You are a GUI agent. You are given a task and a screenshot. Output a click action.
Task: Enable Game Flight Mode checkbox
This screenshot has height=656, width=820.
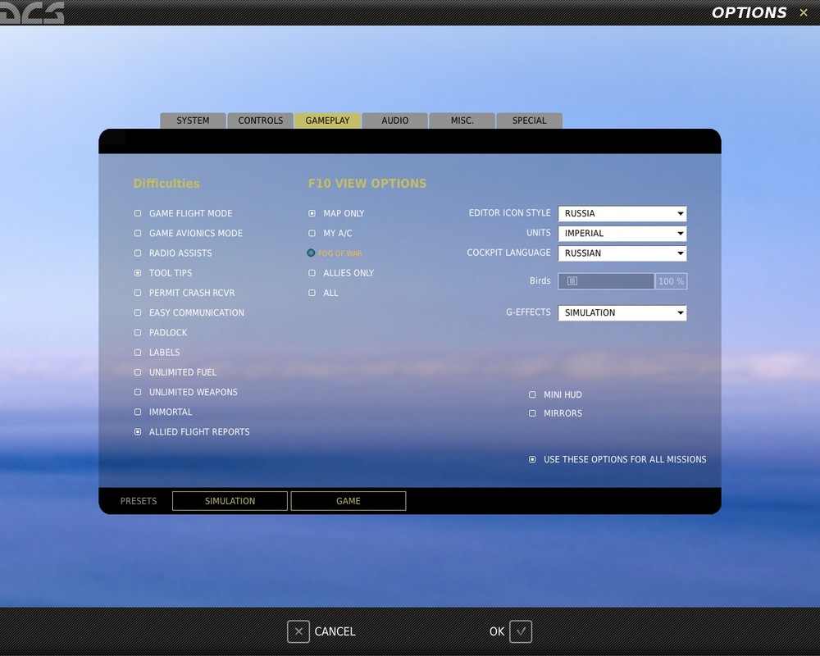tap(138, 213)
